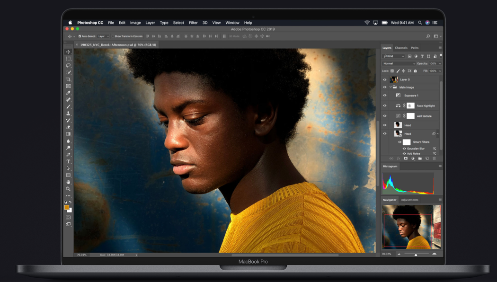Click the Change Screen Mode icon
The image size is (497, 282).
point(68,224)
